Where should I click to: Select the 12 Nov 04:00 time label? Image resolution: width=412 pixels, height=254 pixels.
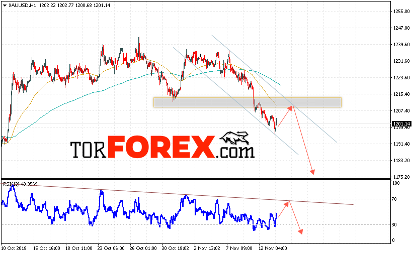(273, 248)
